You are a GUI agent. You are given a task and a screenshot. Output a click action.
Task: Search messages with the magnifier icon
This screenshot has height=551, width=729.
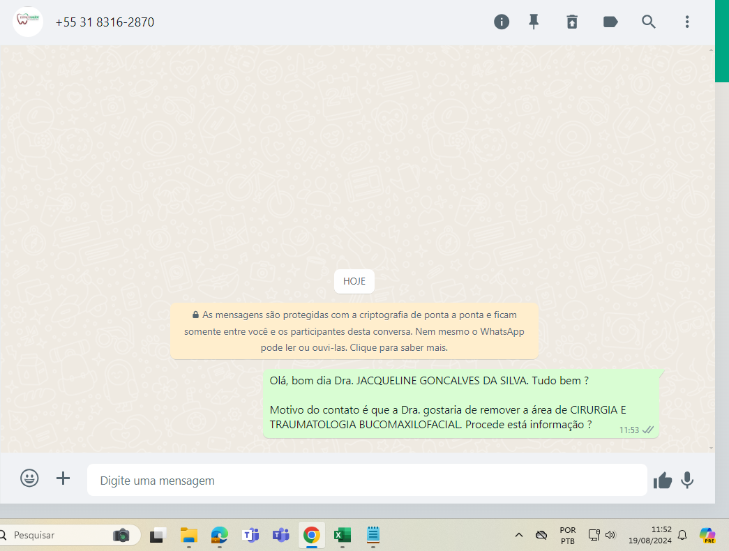pyautogui.click(x=649, y=22)
